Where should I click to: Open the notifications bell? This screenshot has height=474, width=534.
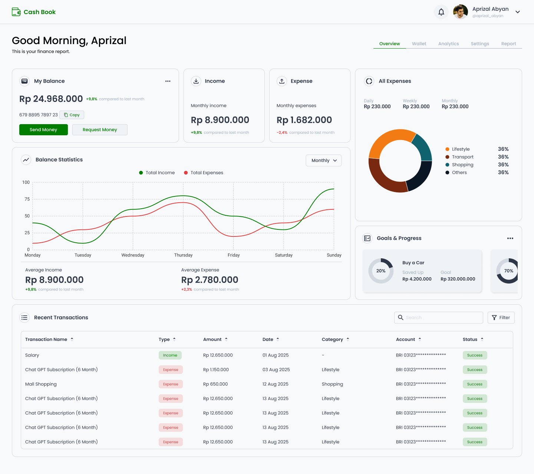441,12
